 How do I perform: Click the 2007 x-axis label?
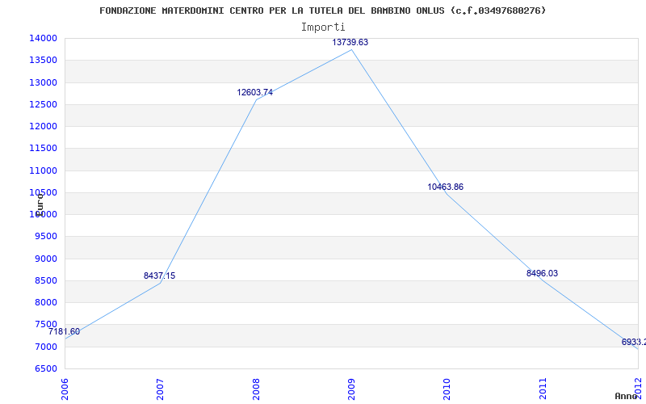tap(160, 389)
